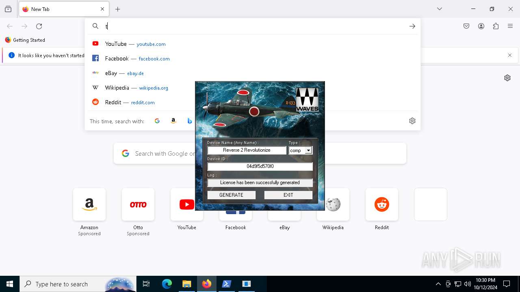
Task: Open Firefox application menu
Action: pos(510,26)
